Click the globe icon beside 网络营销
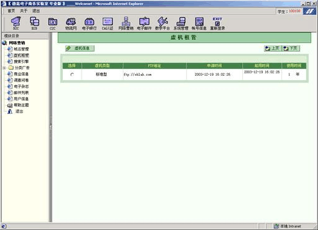The height and width of the screenshot is (230, 318). (4, 43)
